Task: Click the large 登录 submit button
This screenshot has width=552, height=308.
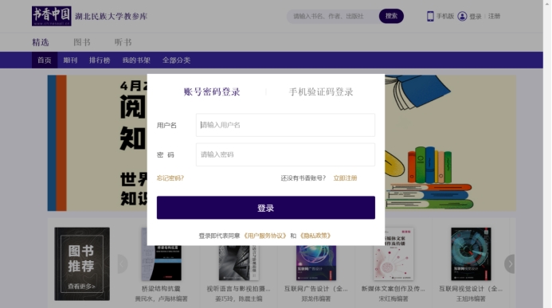Action: click(x=266, y=208)
